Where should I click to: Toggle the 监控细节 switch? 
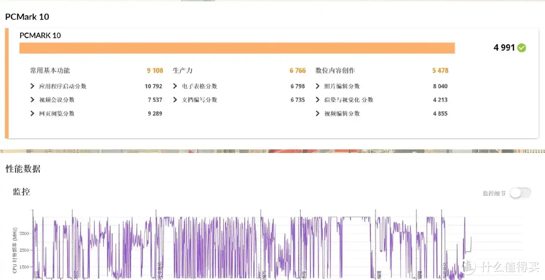point(520,193)
